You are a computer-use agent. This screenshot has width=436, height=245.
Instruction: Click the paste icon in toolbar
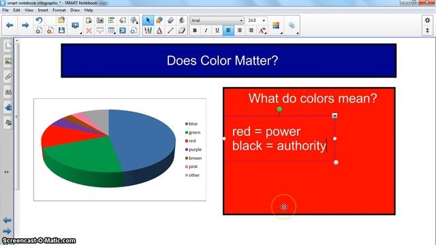(89, 20)
